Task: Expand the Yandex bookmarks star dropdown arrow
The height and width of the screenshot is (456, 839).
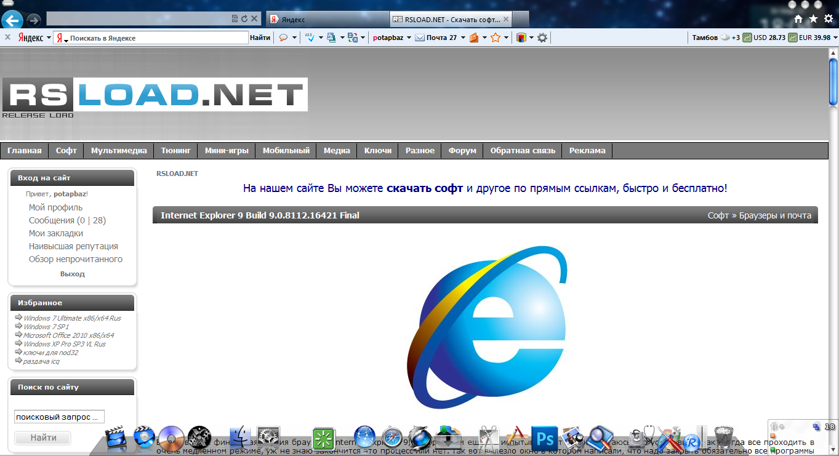Action: tap(506, 38)
